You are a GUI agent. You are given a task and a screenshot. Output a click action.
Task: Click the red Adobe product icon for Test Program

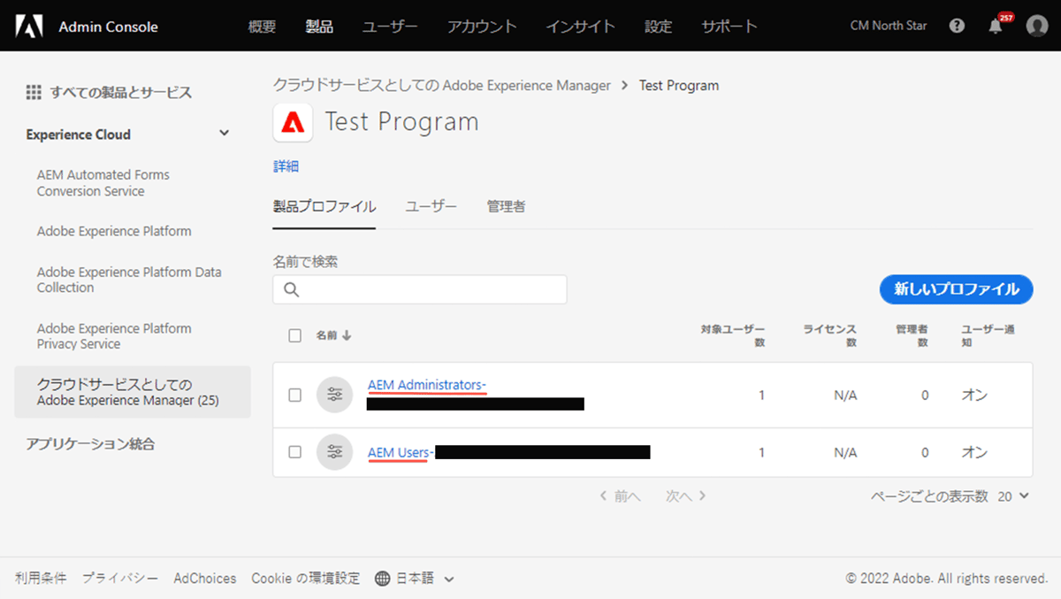[293, 122]
